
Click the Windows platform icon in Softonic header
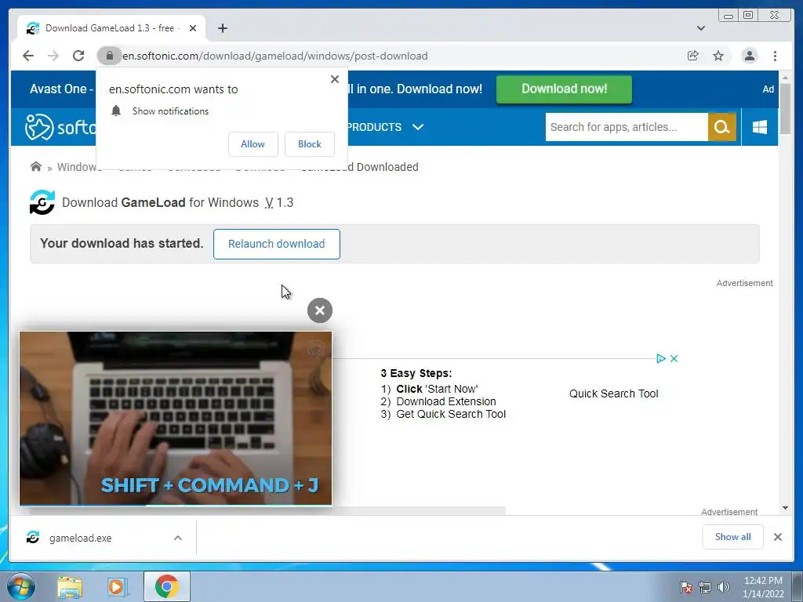click(x=760, y=127)
